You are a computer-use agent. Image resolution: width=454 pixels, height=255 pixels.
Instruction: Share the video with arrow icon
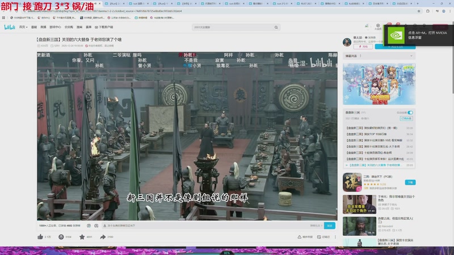tap(103, 237)
